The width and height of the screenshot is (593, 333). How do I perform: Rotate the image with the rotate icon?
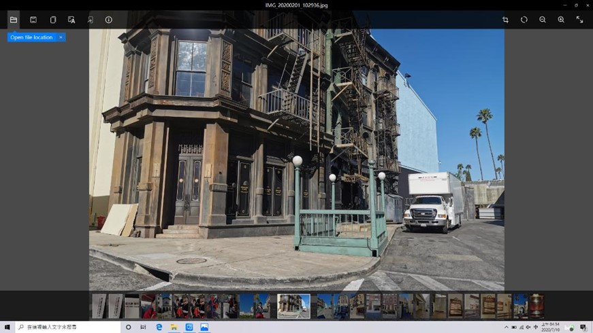click(524, 20)
